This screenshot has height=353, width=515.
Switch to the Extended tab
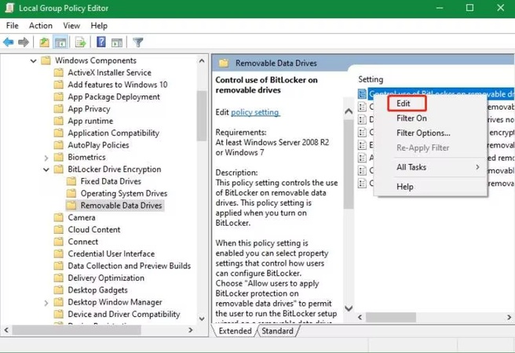coord(235,331)
